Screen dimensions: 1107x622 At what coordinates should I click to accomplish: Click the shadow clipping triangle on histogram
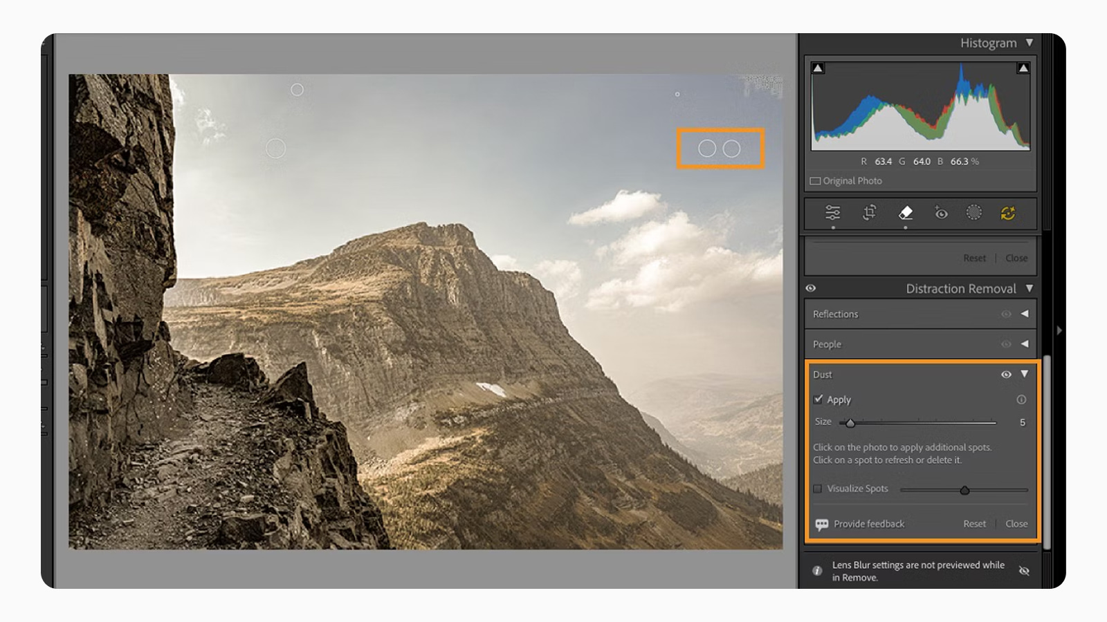tap(818, 68)
